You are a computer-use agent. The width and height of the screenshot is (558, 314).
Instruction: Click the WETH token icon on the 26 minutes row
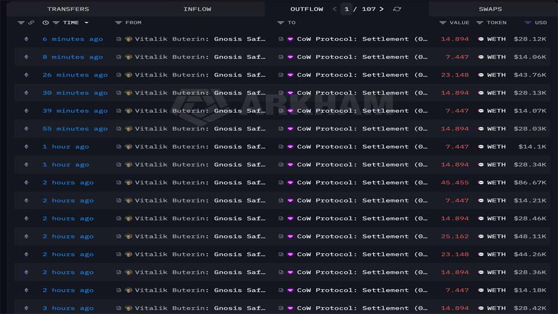click(481, 75)
